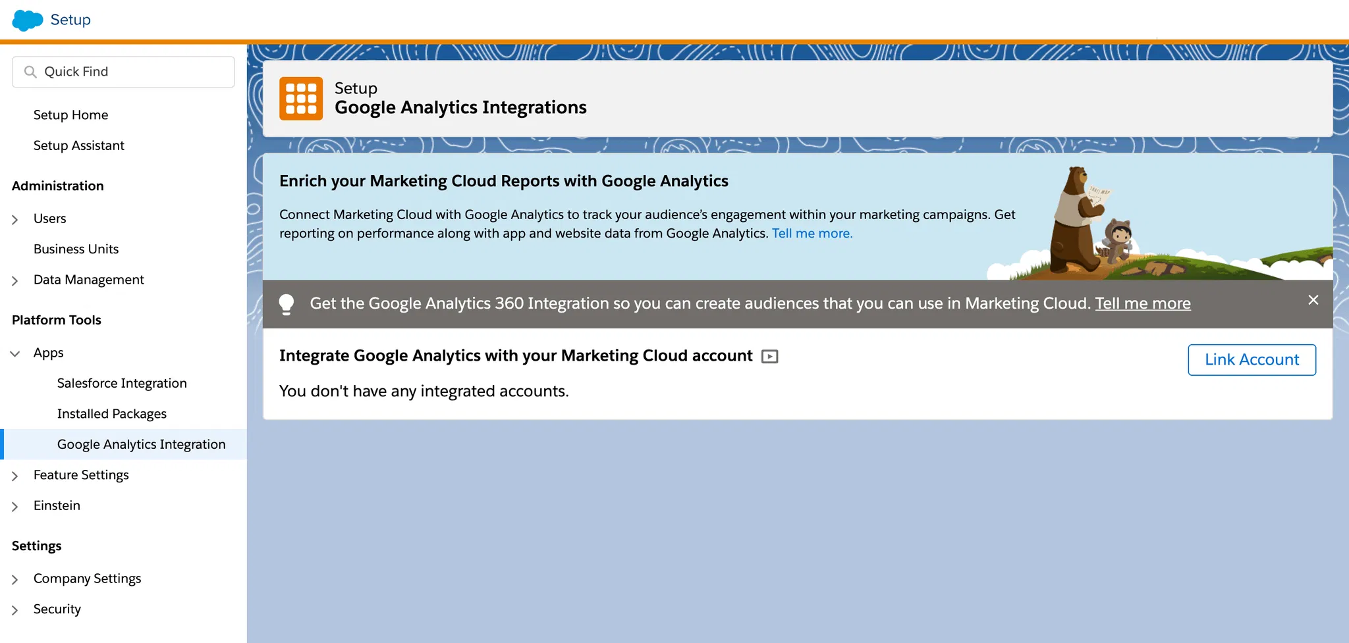1349x643 pixels.
Task: Open the blue 'Tell me more.' link
Action: [812, 234]
